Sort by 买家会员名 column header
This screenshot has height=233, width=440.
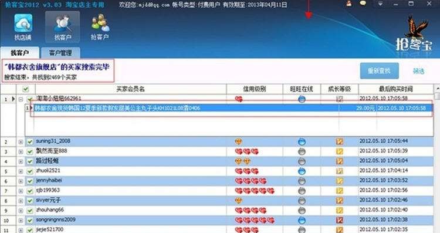(x=131, y=89)
